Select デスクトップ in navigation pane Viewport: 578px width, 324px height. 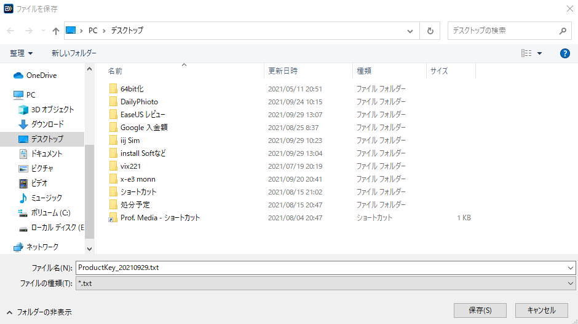(x=41, y=139)
